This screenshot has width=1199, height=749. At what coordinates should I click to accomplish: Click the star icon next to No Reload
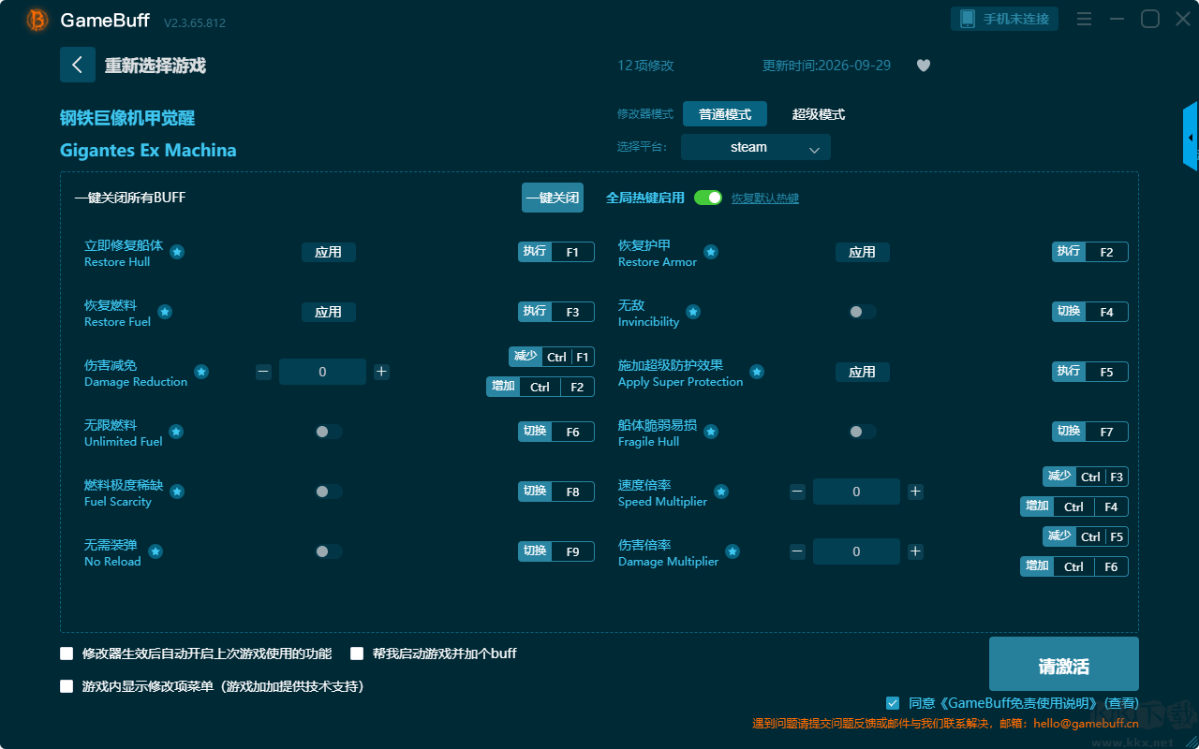[155, 551]
